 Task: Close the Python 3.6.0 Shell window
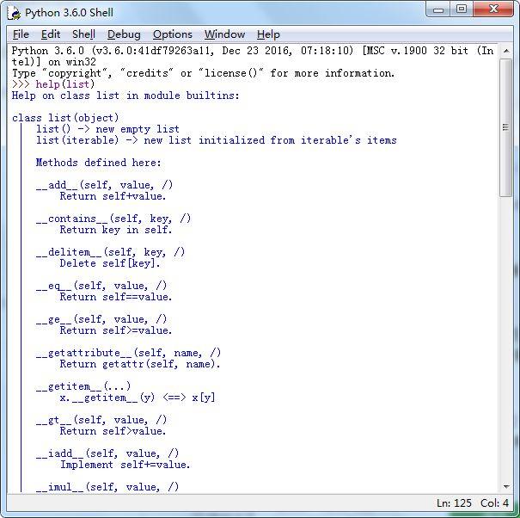493,9
